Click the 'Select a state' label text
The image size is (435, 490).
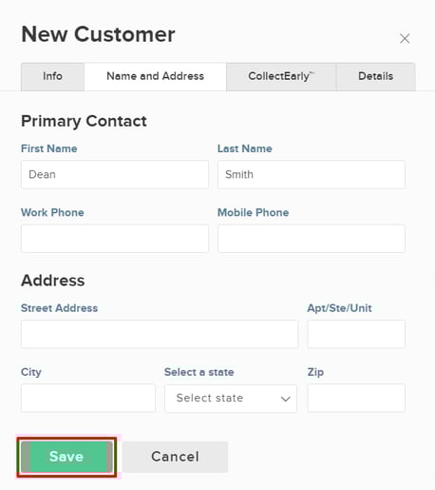(199, 372)
